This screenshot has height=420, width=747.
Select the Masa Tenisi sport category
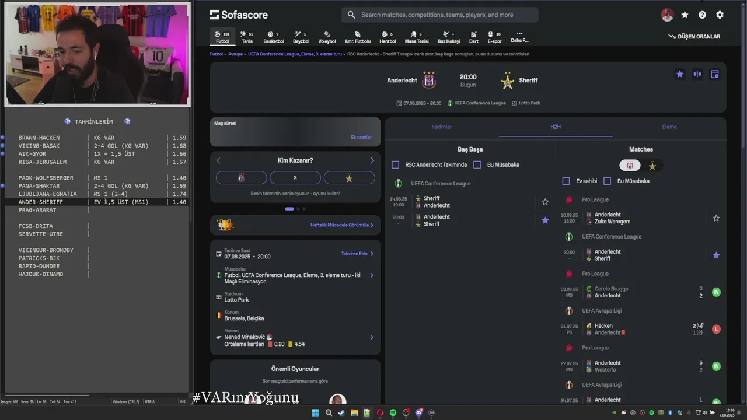click(x=417, y=37)
